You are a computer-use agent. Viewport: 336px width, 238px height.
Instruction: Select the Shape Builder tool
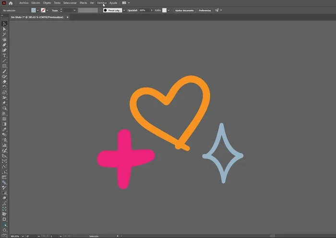[x=4, y=108]
